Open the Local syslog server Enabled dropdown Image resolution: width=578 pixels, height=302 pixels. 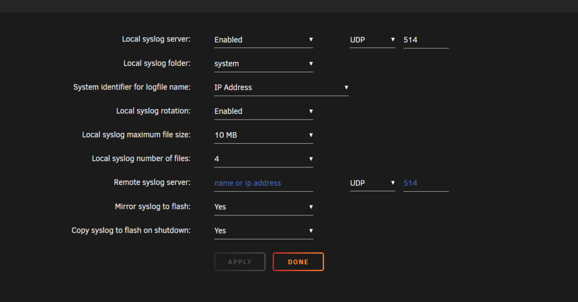tap(264, 40)
